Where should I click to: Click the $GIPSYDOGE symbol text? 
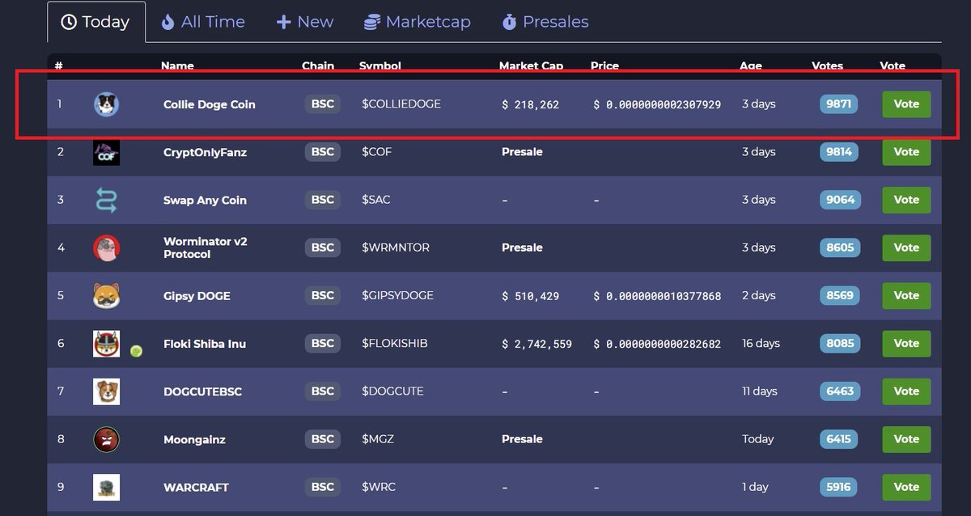(x=397, y=295)
